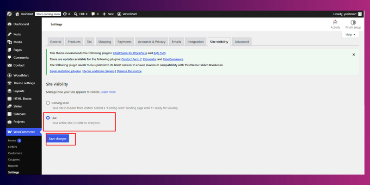This screenshot has height=185, width=370.
Task: Open WooCommerce Coupons submenu item
Action: pyautogui.click(x=14, y=160)
